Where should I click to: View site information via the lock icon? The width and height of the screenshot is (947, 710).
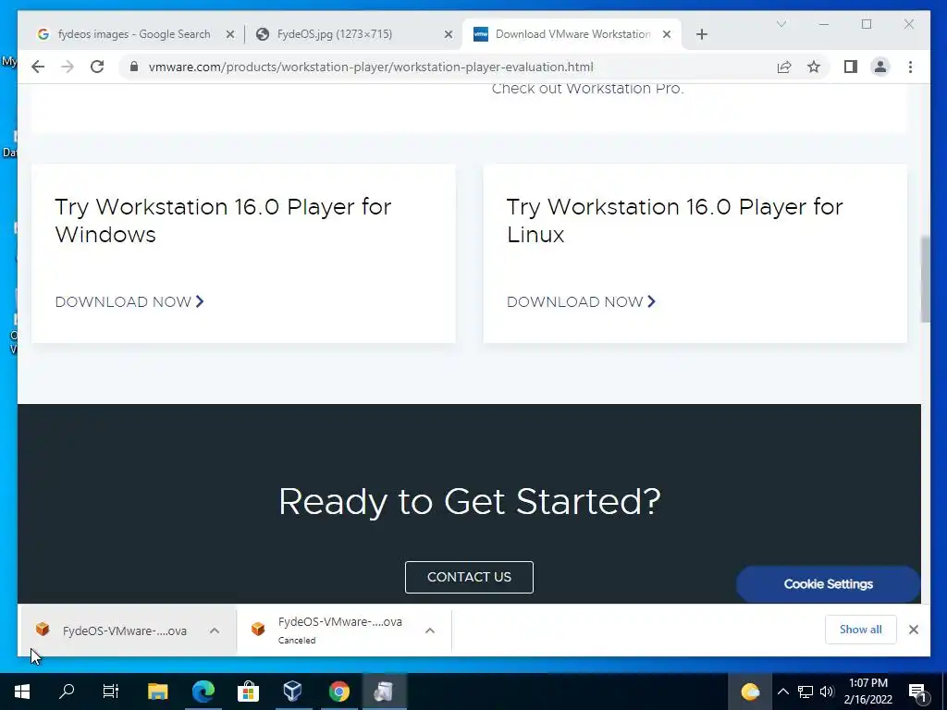coord(134,67)
